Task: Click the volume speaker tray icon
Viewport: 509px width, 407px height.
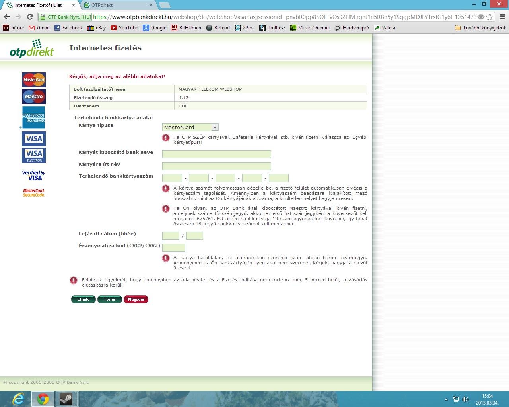Action: (466, 399)
